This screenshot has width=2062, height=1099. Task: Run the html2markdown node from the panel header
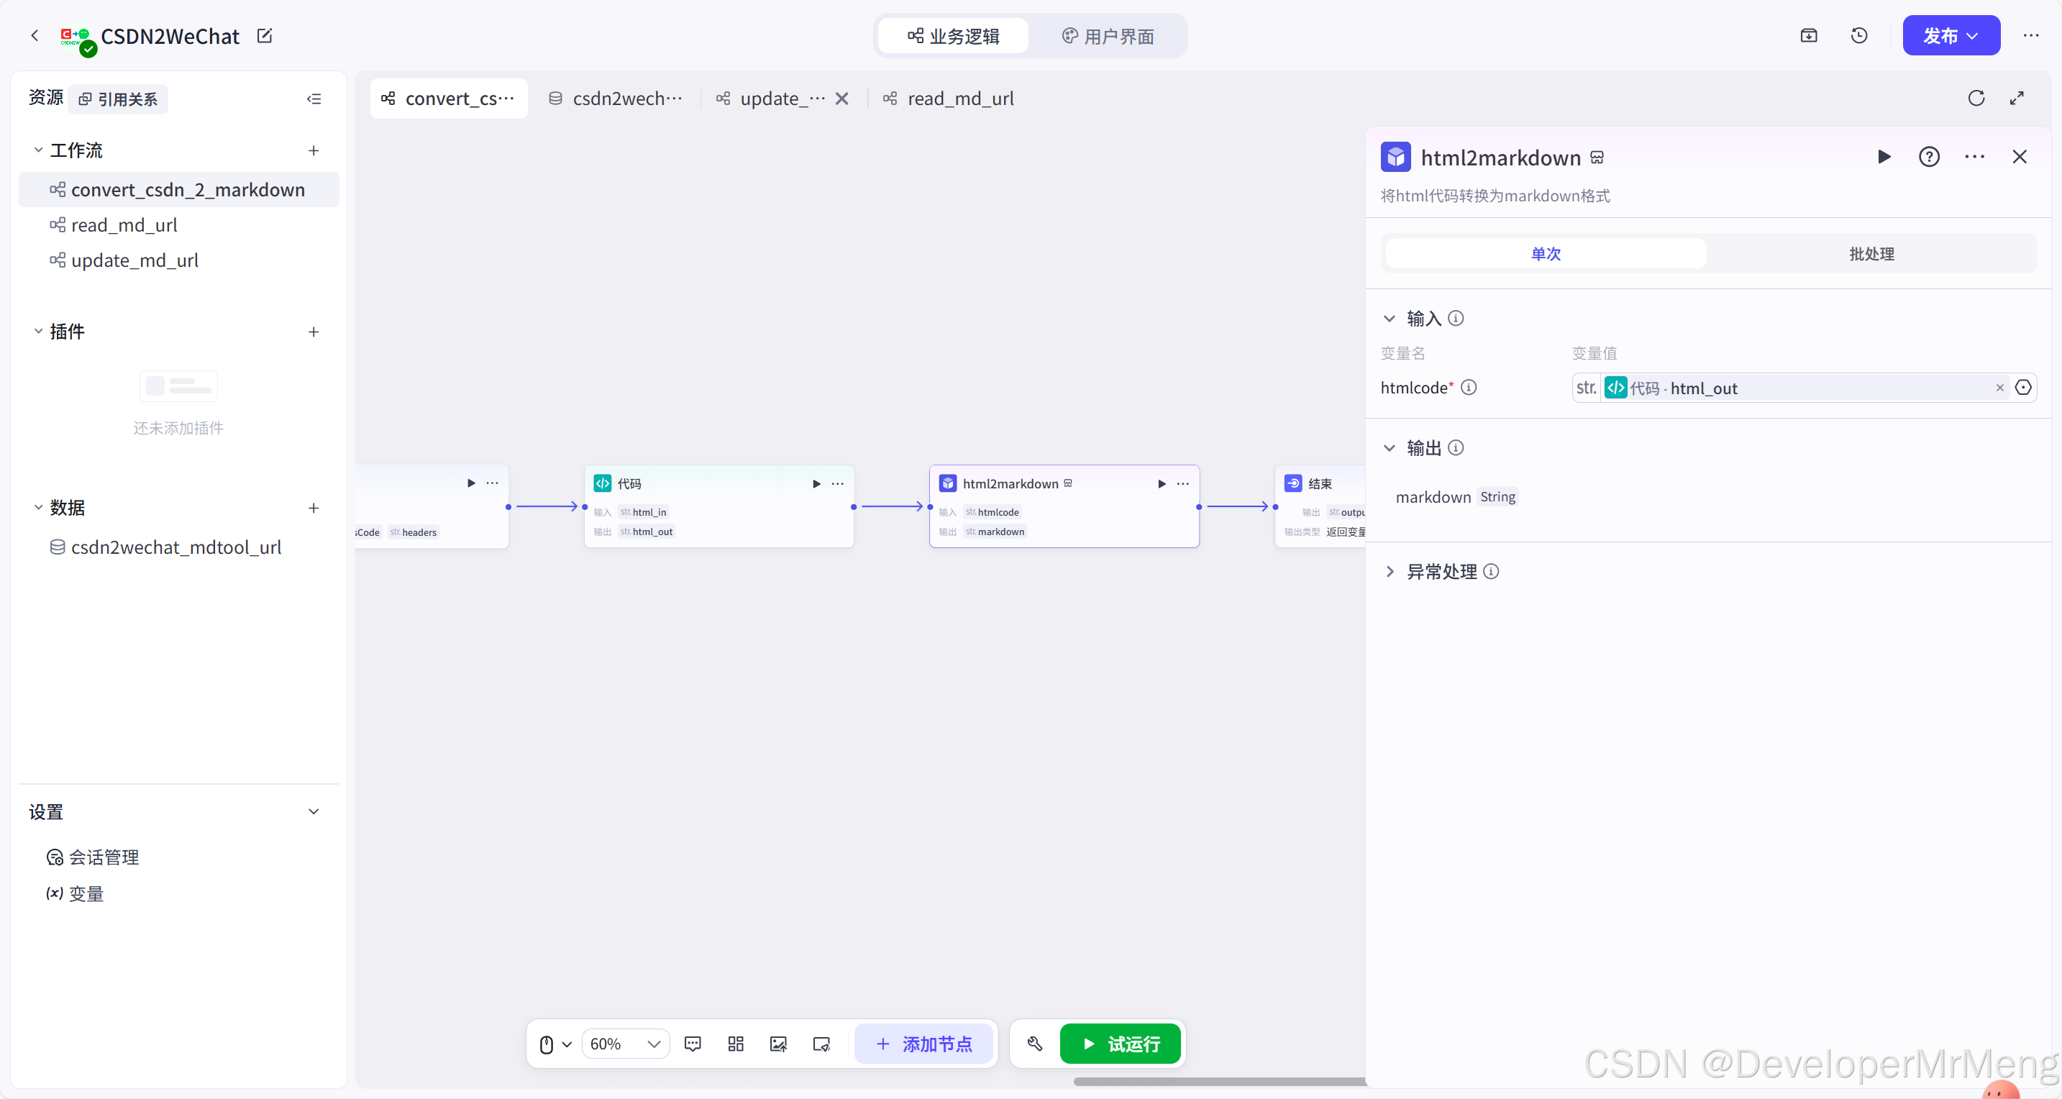click(1884, 157)
